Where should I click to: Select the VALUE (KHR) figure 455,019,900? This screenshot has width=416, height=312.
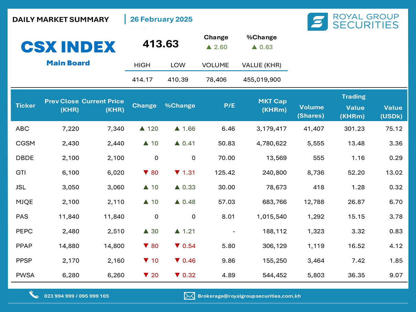point(261,80)
